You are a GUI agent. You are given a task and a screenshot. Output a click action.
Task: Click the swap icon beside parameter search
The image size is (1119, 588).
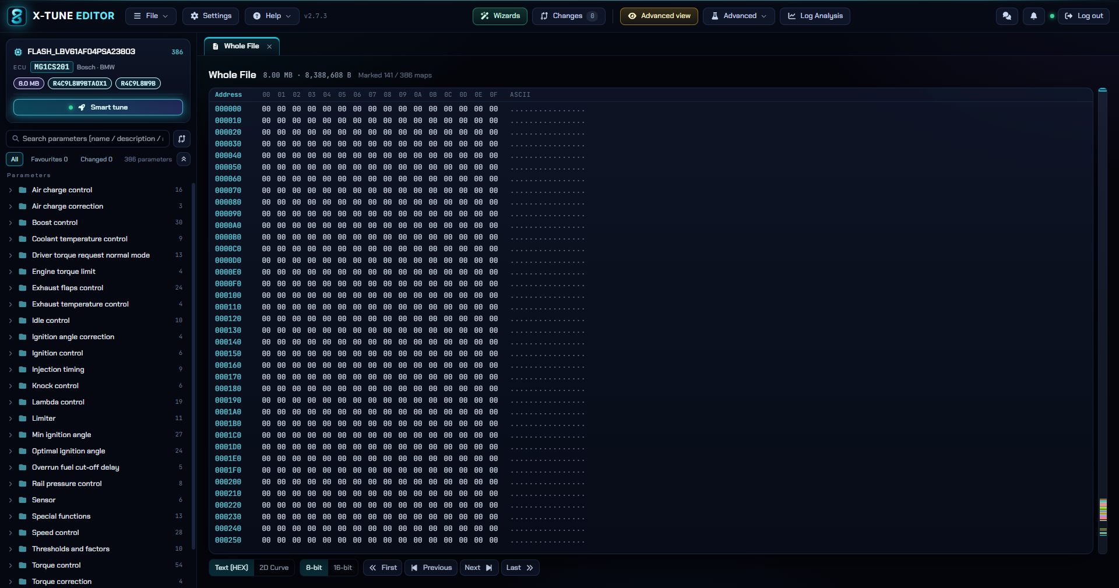[x=182, y=139]
